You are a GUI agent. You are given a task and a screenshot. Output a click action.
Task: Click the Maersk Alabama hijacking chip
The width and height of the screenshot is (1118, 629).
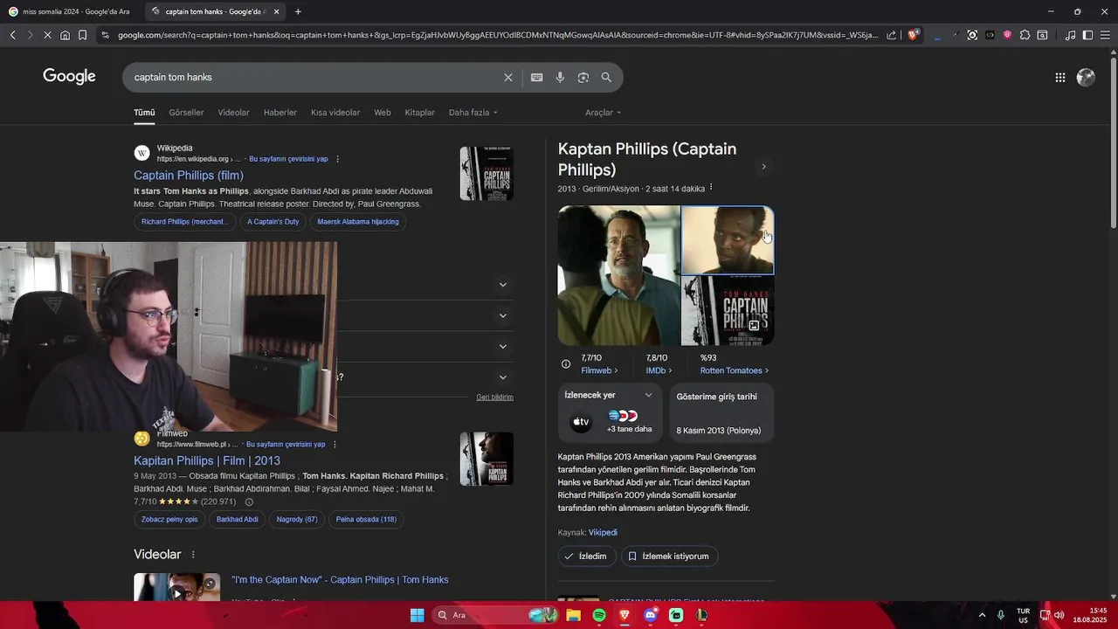coord(358,222)
